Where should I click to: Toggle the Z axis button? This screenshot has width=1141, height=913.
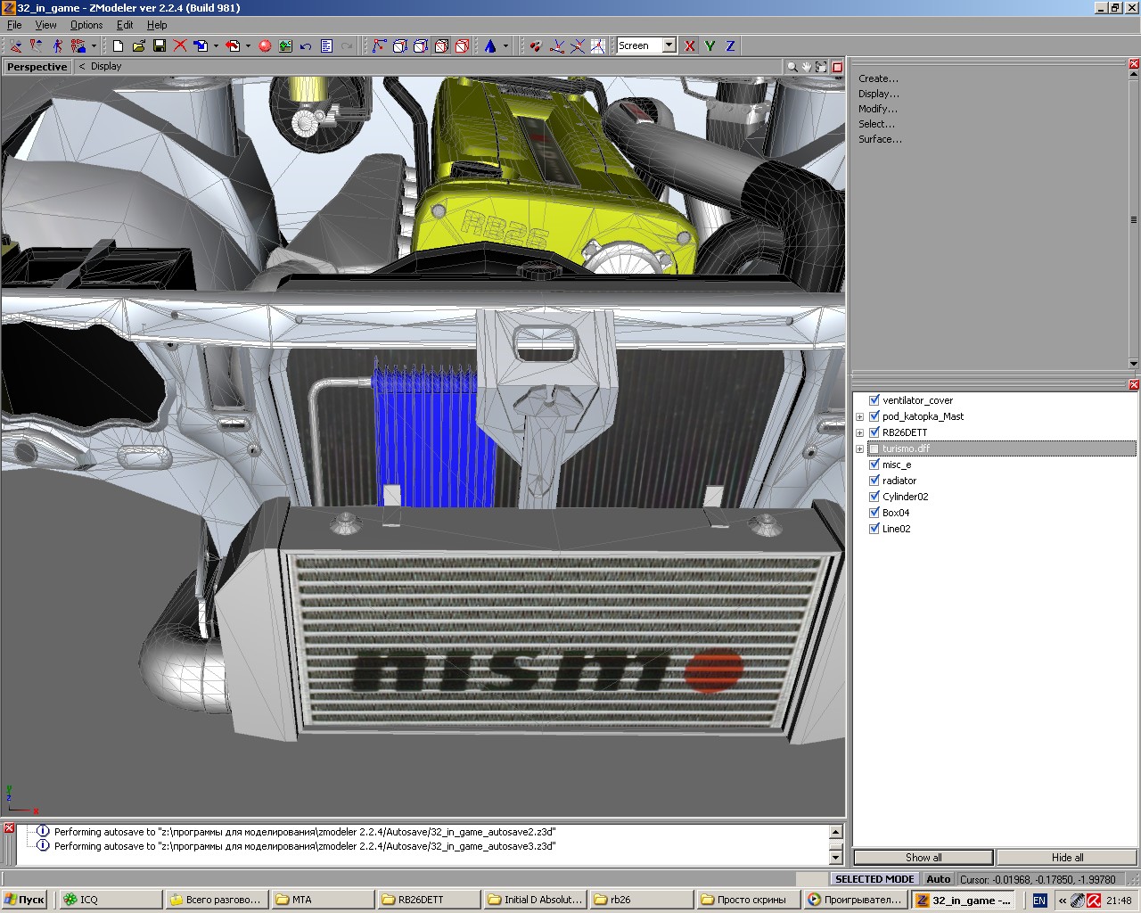tap(731, 45)
